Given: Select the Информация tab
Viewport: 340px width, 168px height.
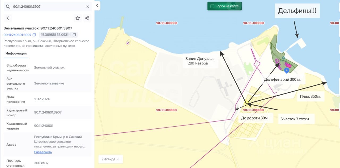Looking at the screenshot, I should click(x=16, y=53).
